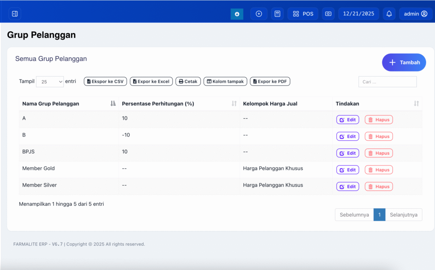
Task: Click the blue download arrow icon
Action: point(237,14)
